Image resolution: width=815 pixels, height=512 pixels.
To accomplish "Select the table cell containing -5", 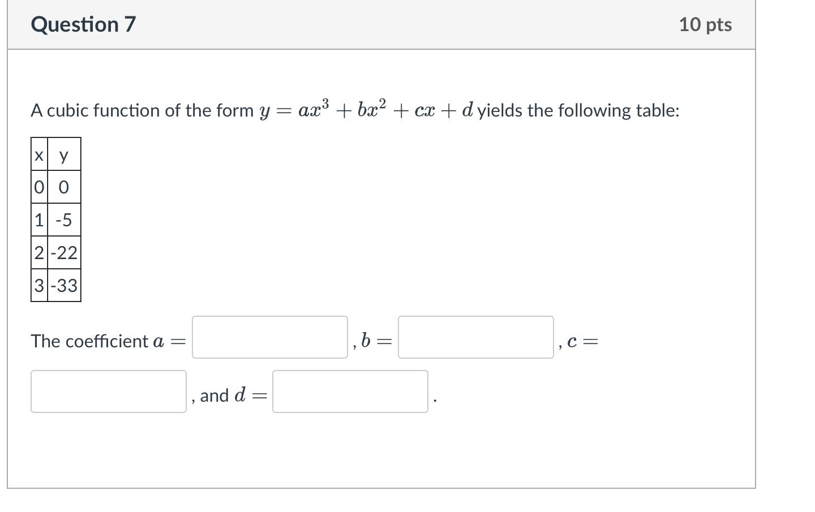I will [x=63, y=220].
